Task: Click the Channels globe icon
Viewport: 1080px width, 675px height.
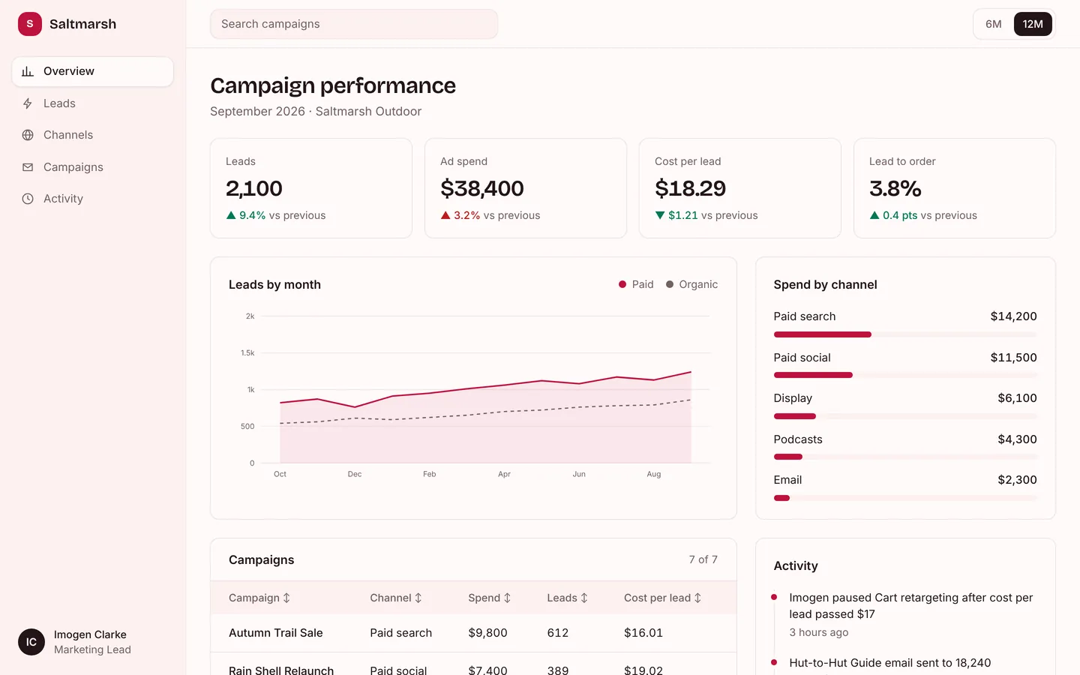Action: tap(28, 135)
